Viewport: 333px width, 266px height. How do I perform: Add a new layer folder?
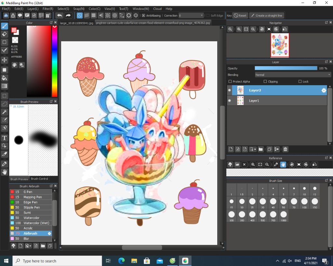[x=260, y=149]
